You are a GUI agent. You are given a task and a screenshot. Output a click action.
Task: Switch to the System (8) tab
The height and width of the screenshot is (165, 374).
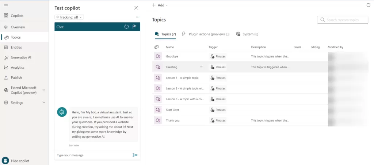[247, 34]
